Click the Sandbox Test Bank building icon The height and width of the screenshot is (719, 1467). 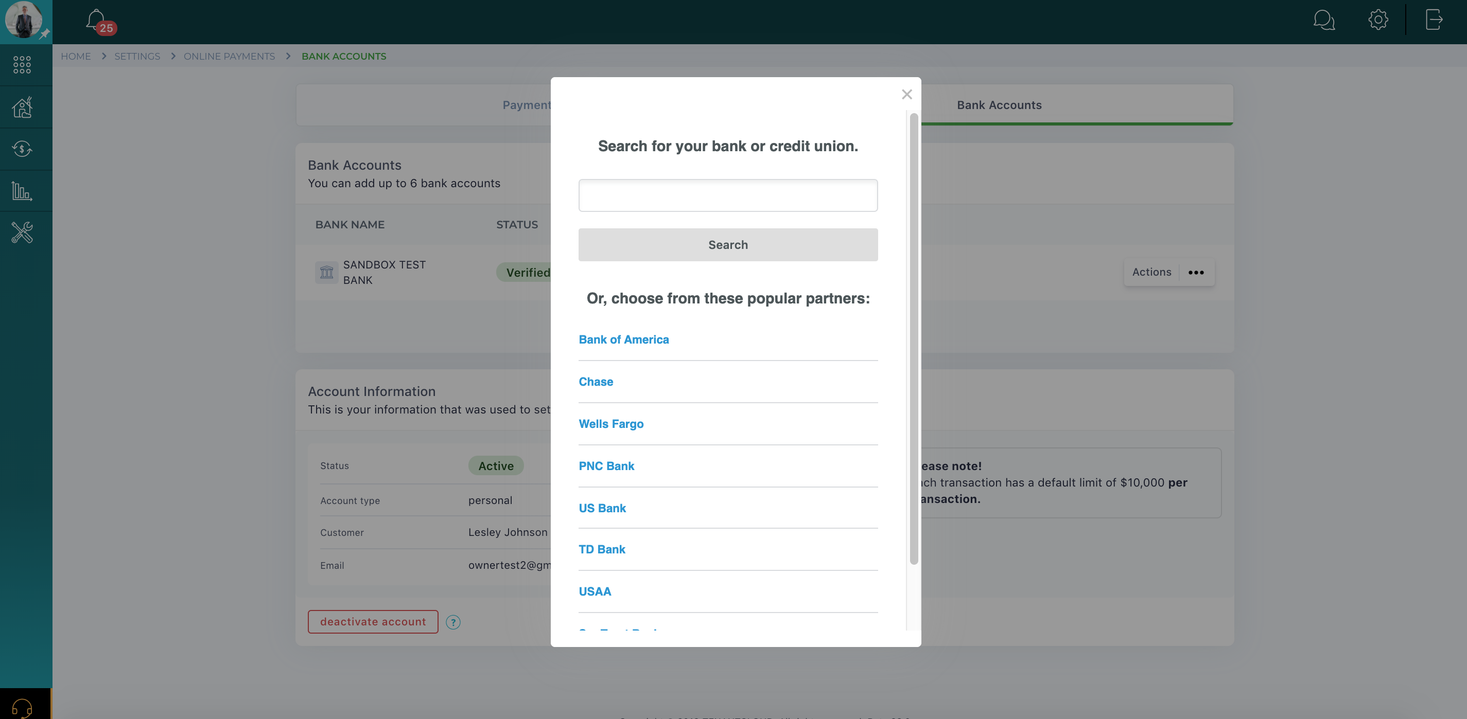click(326, 273)
